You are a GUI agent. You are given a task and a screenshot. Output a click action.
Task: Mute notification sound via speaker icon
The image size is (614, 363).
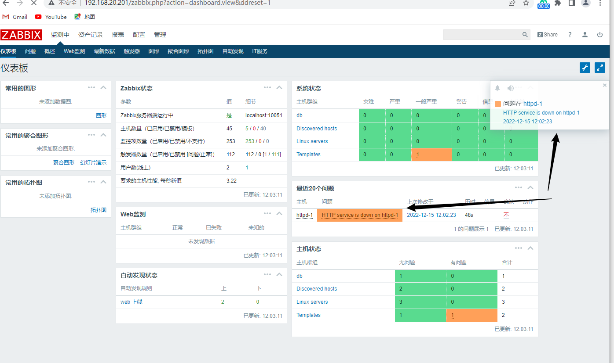point(510,88)
